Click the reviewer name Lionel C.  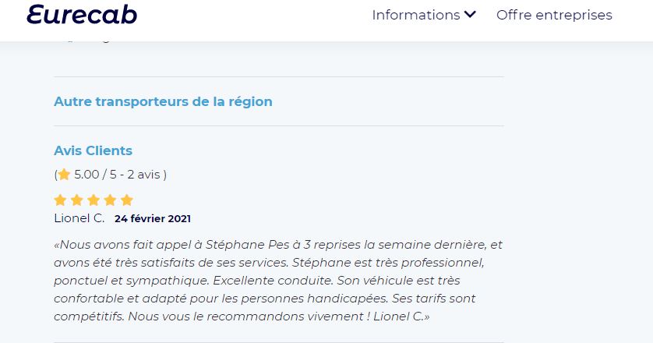tap(79, 218)
